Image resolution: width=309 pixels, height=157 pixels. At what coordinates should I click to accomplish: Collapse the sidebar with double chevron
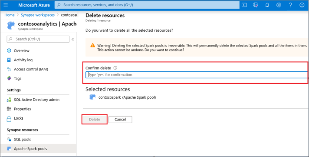coord(73,39)
